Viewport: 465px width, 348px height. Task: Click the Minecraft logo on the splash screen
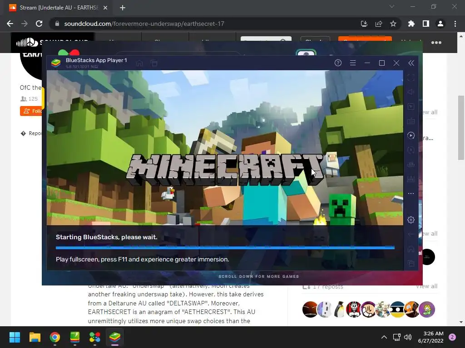click(x=225, y=169)
